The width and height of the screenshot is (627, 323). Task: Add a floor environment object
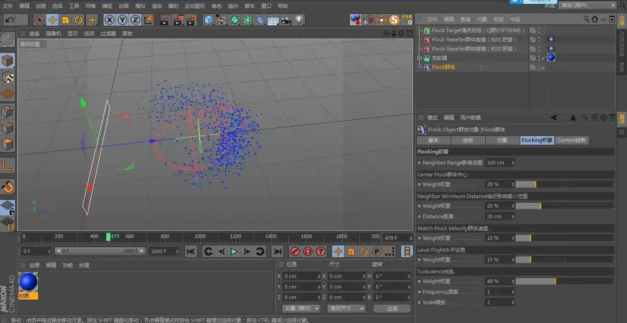[x=273, y=20]
